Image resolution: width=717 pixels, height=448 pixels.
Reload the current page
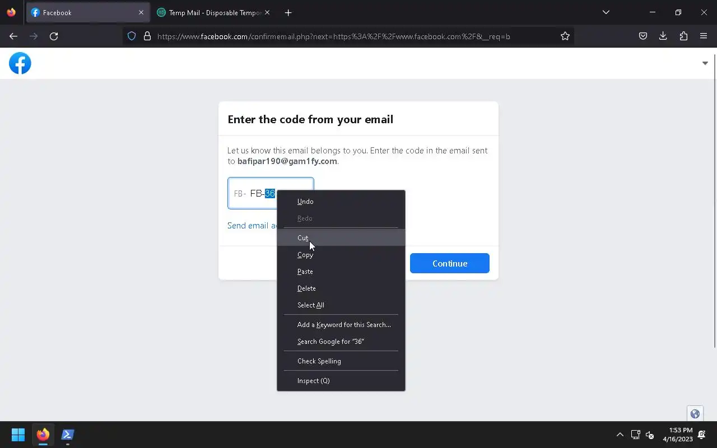[54, 36]
